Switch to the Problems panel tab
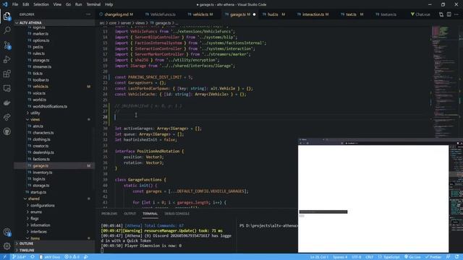Viewport: 463px width, 260px height. click(x=109, y=214)
